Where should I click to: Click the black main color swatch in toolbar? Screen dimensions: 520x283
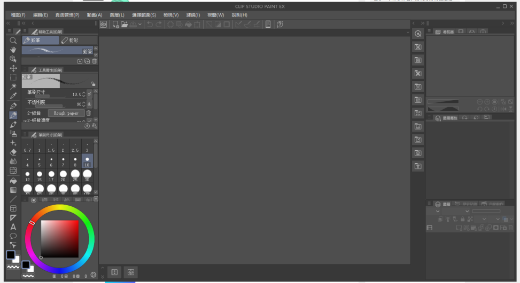click(x=11, y=255)
